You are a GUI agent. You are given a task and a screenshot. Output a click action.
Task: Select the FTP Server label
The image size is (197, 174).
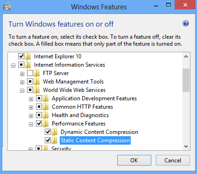coord(56,73)
